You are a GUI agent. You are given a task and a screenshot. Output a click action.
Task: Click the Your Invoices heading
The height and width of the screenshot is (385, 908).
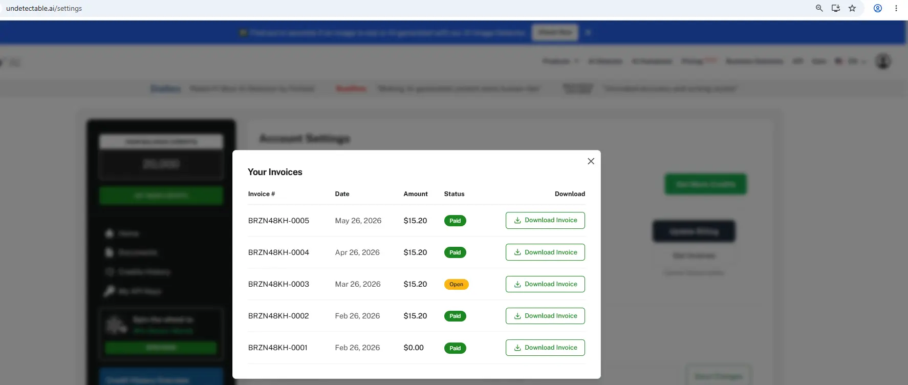275,172
